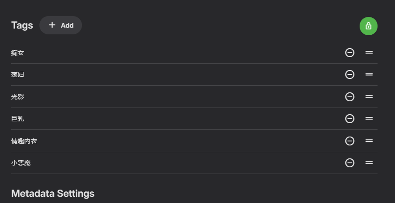395x203 pixels.
Task: Click the first tag row's reorder handle
Action: click(x=369, y=53)
